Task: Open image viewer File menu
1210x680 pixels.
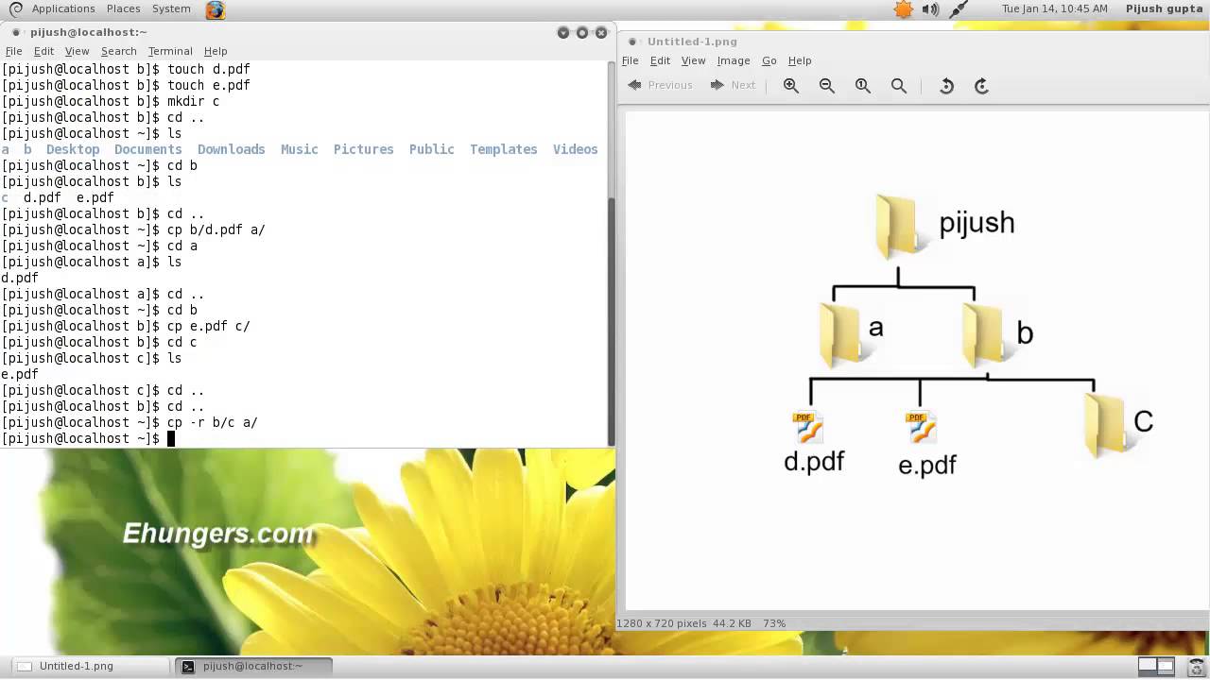Action: pyautogui.click(x=631, y=60)
